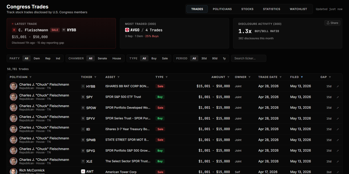Click the AVGO Broadcom logo icon
The height and width of the screenshot is (174, 349).
[127, 30]
